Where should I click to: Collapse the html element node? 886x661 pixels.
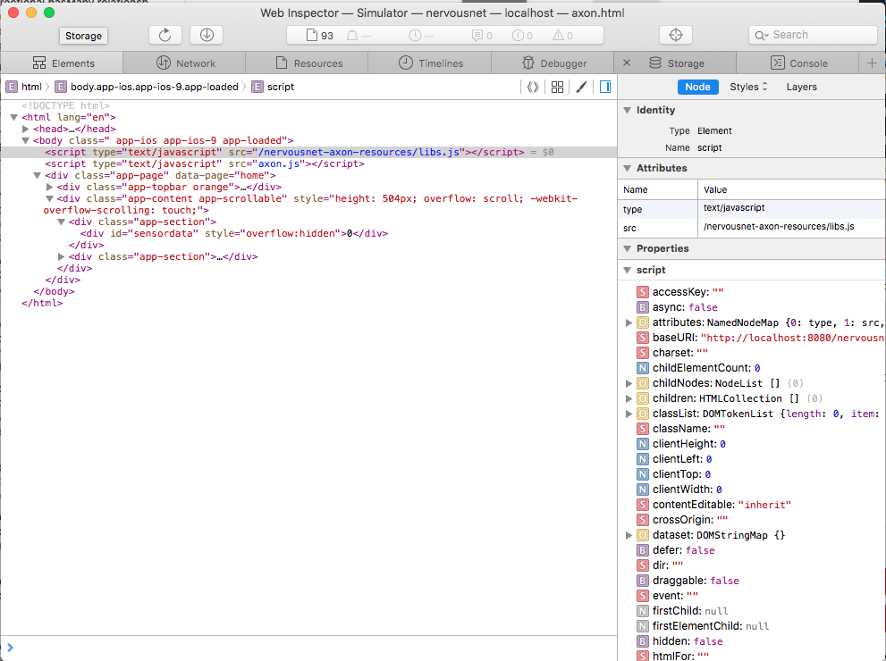tap(14, 117)
